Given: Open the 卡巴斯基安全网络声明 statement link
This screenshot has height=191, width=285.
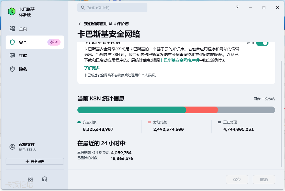Looking at the screenshot, I should 179,60.
